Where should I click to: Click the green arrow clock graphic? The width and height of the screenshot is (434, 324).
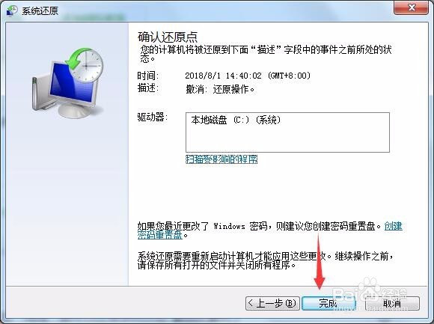click(x=85, y=65)
